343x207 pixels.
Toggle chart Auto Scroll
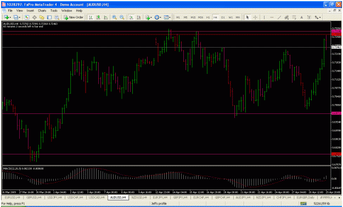pyautogui.click(x=131, y=18)
